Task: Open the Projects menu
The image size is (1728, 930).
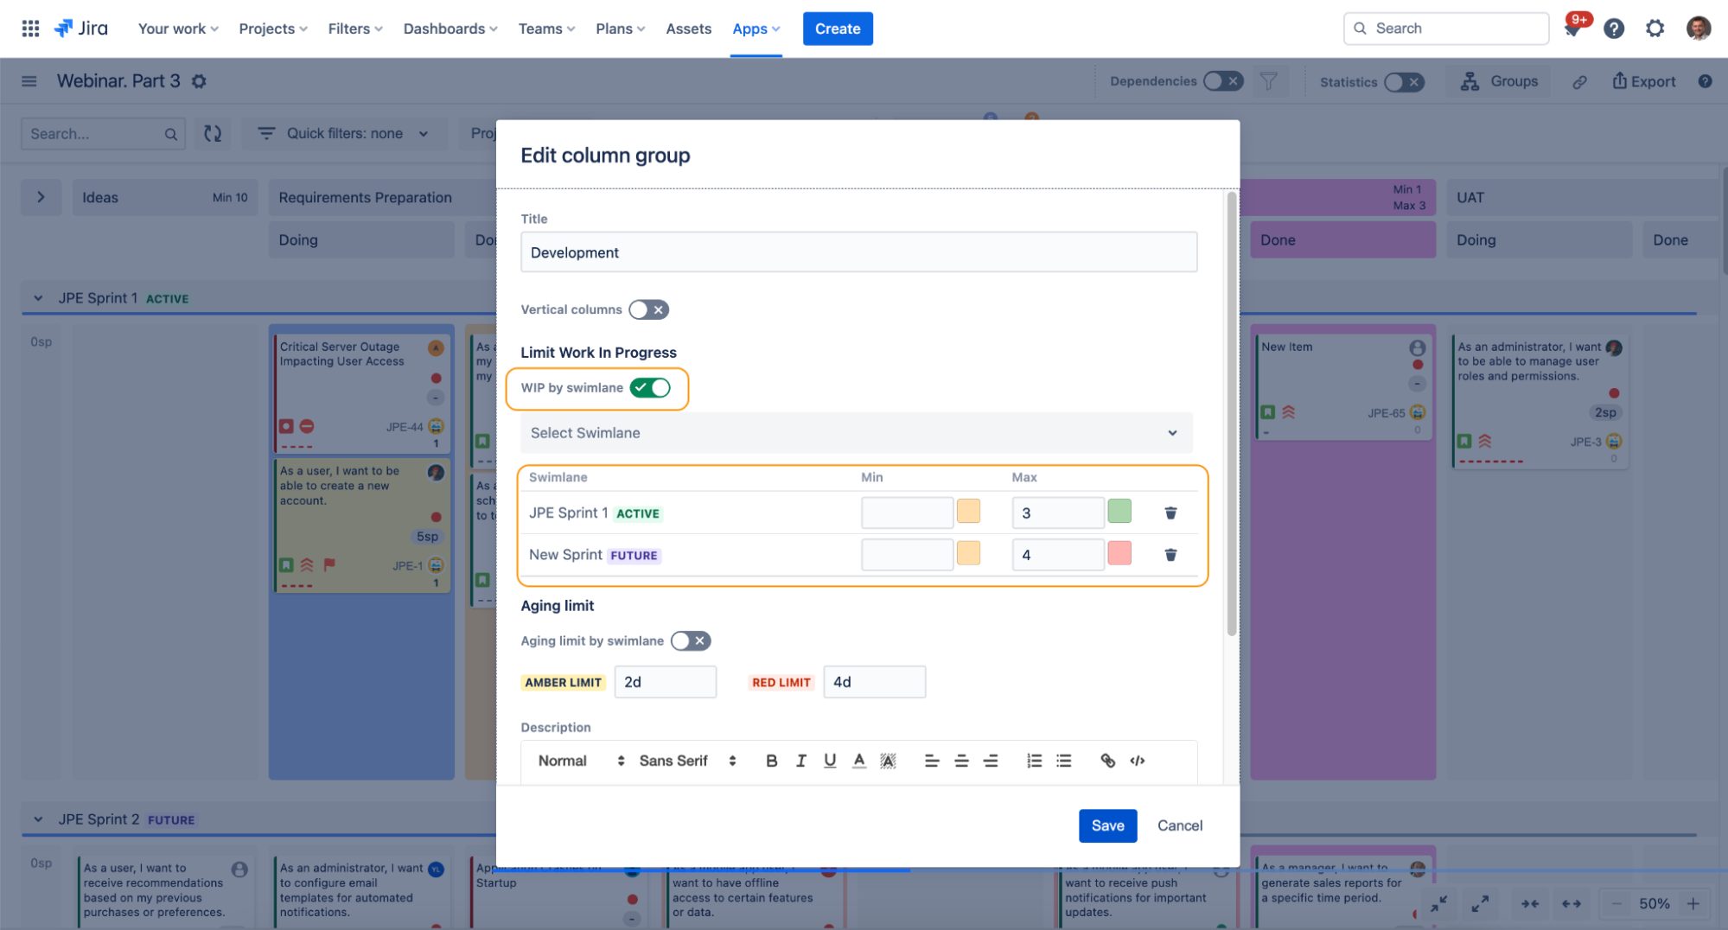Action: point(272,29)
